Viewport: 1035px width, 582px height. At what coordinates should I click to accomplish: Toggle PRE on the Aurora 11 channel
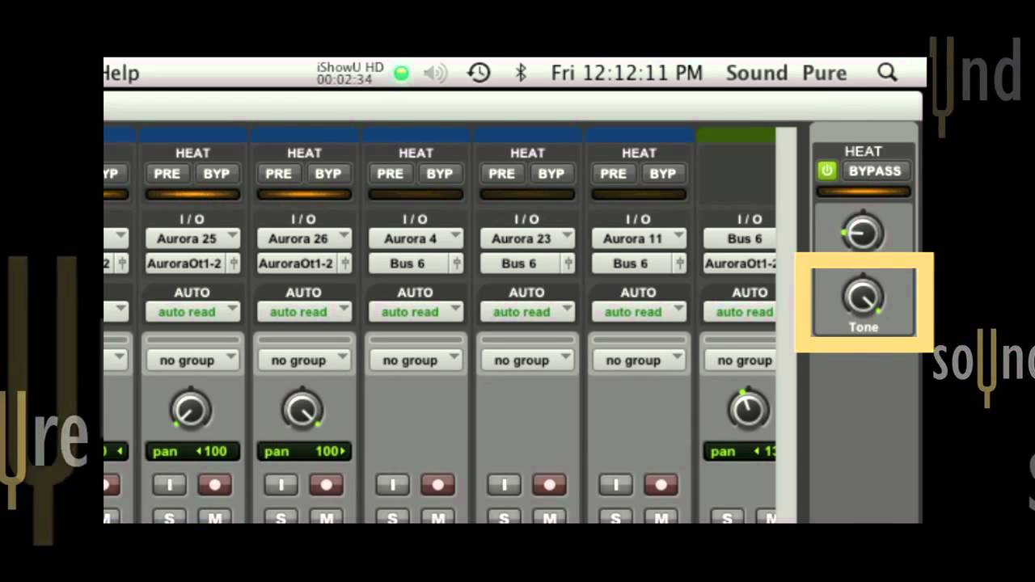click(614, 173)
